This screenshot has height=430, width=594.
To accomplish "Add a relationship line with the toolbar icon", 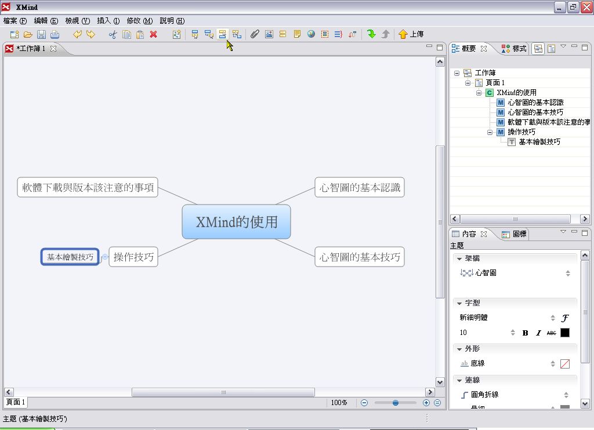I will pos(352,34).
